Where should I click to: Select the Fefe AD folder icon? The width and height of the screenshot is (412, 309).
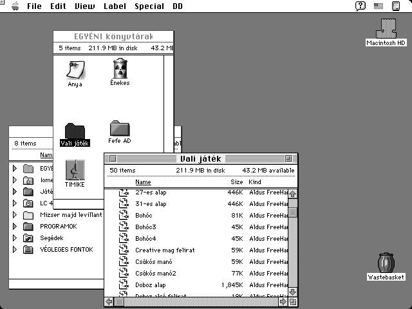point(120,129)
